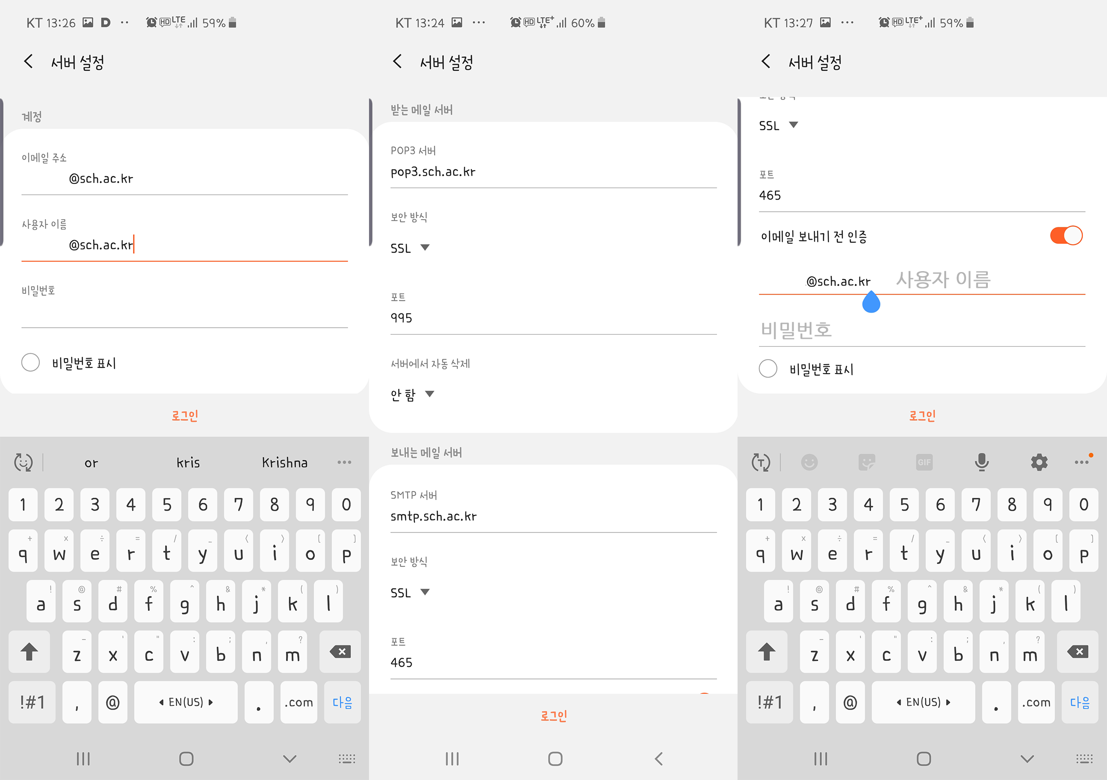This screenshot has width=1107, height=780.
Task: Expand auto delete from server dropdown
Action: (x=412, y=395)
